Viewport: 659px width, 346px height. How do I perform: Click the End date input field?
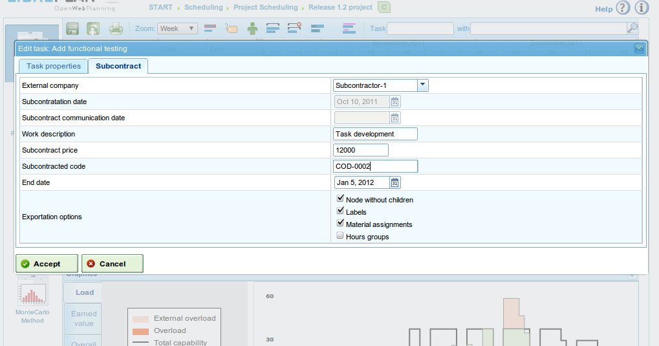click(362, 182)
